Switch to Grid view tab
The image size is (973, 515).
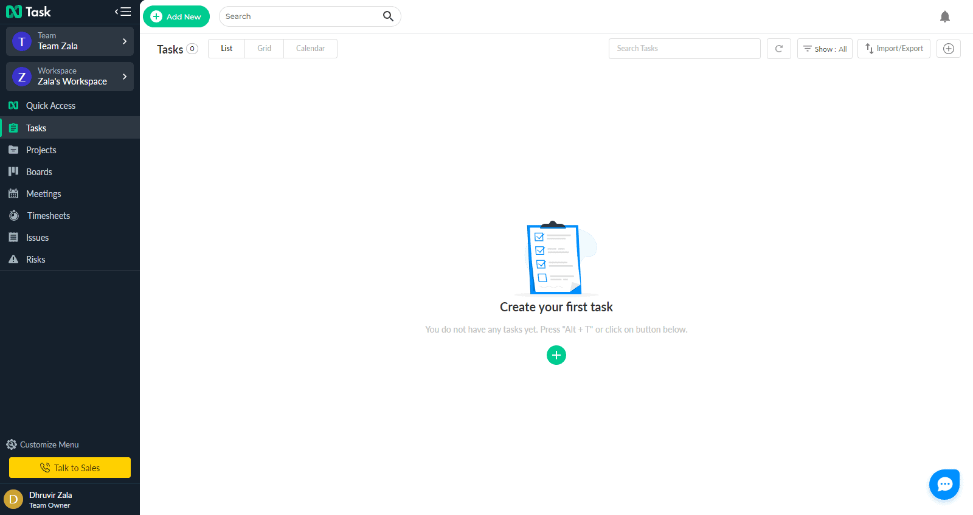coord(265,49)
